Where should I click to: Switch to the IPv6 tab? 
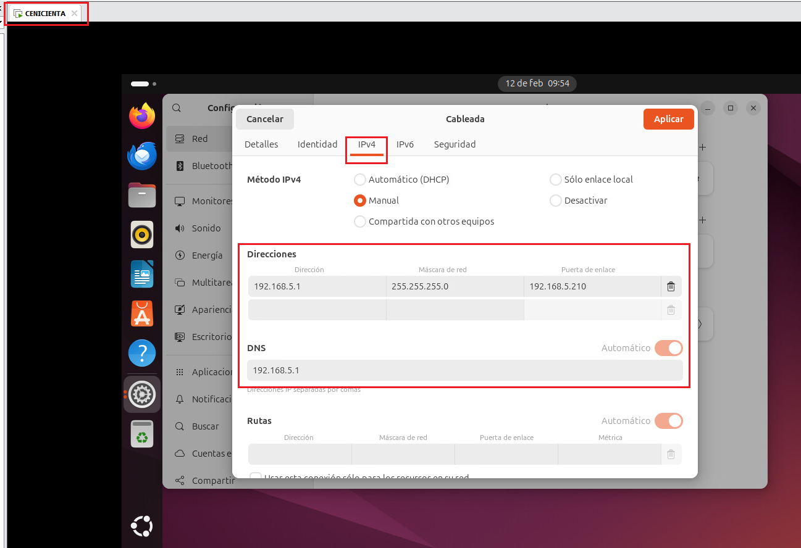[x=405, y=144]
